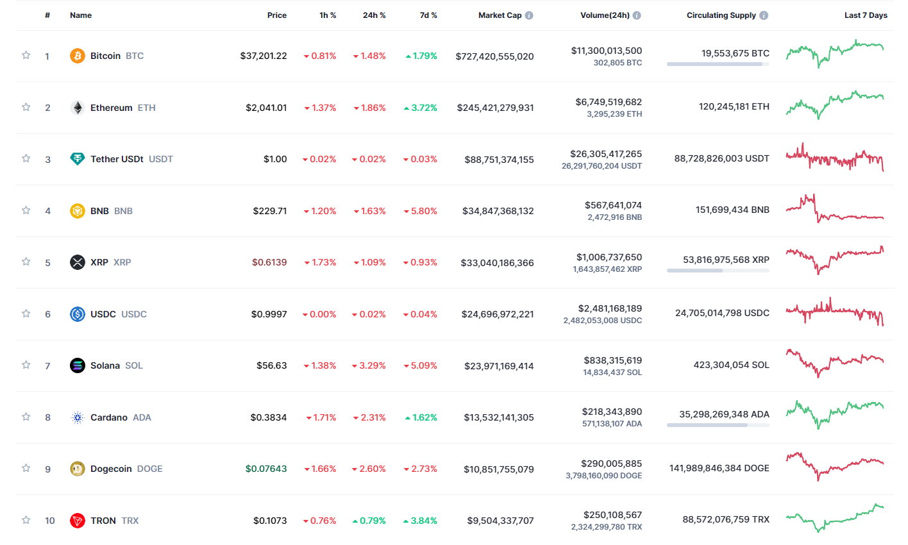Click the TRON logo icon
The width and height of the screenshot is (908, 545).
pos(77,521)
